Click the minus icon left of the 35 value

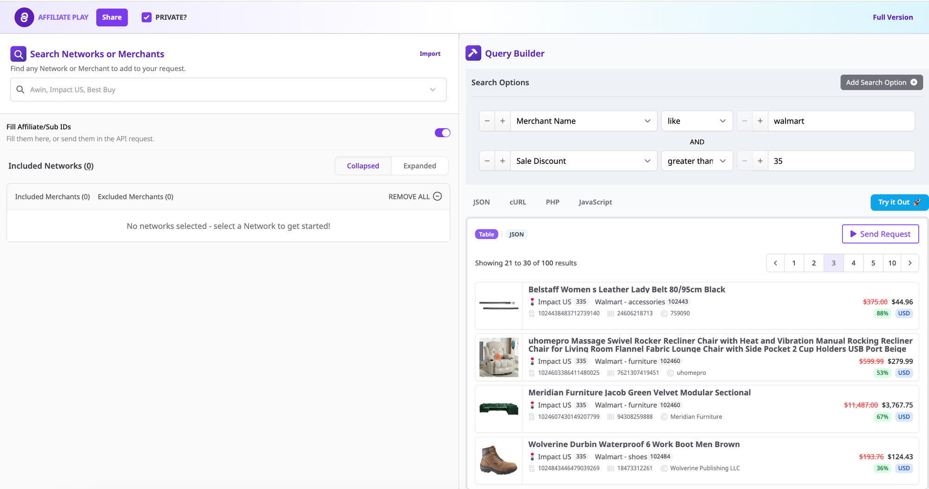tap(745, 161)
